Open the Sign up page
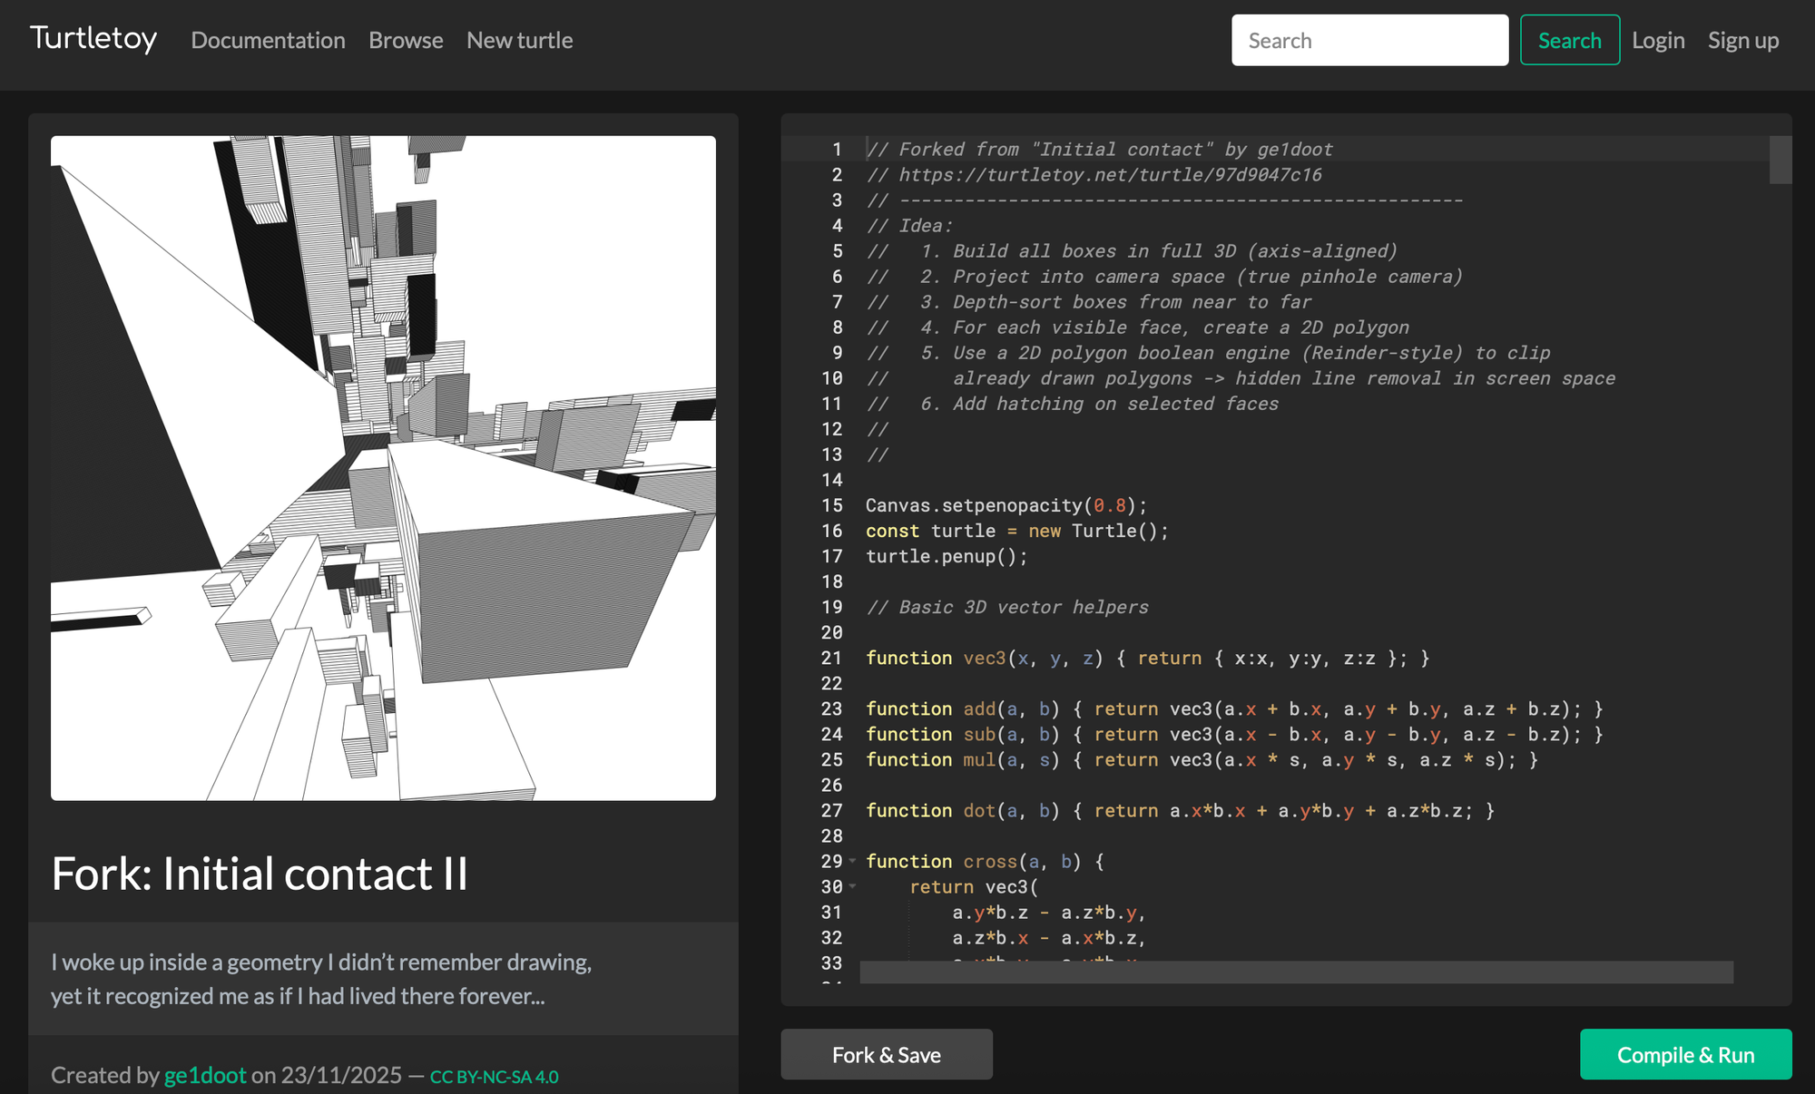1815x1094 pixels. (1742, 40)
